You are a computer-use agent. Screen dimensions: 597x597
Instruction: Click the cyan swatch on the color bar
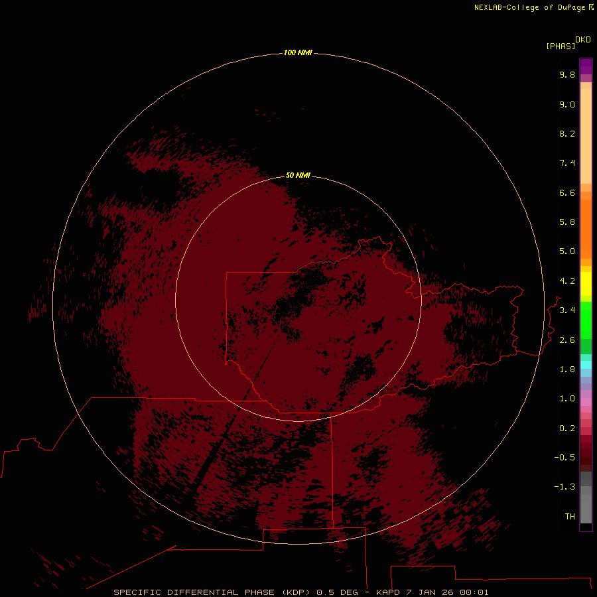click(x=586, y=365)
